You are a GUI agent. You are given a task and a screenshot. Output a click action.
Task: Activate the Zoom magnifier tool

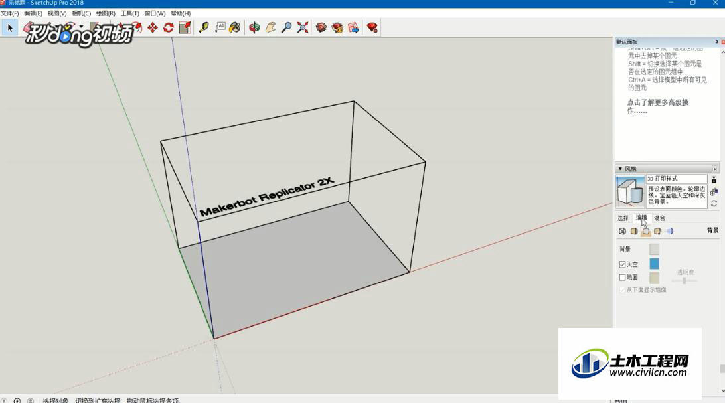click(287, 28)
